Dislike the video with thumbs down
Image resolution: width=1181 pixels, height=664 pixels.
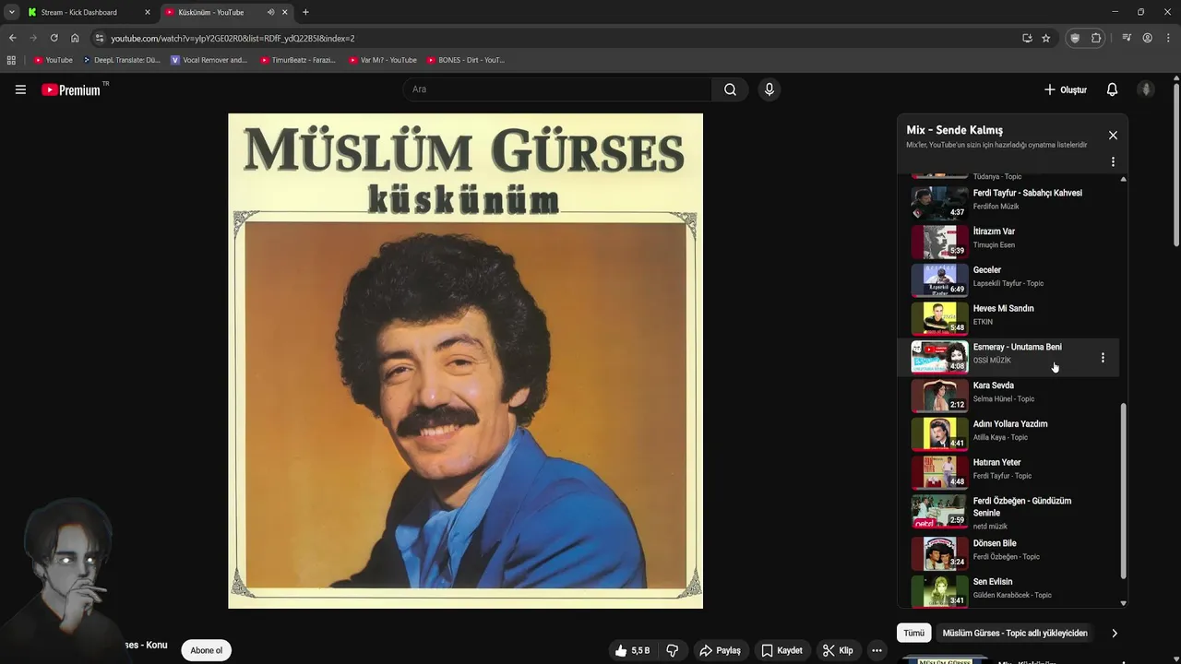(673, 650)
